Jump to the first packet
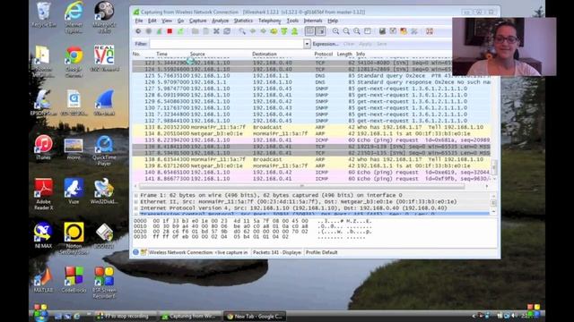 click(x=284, y=31)
